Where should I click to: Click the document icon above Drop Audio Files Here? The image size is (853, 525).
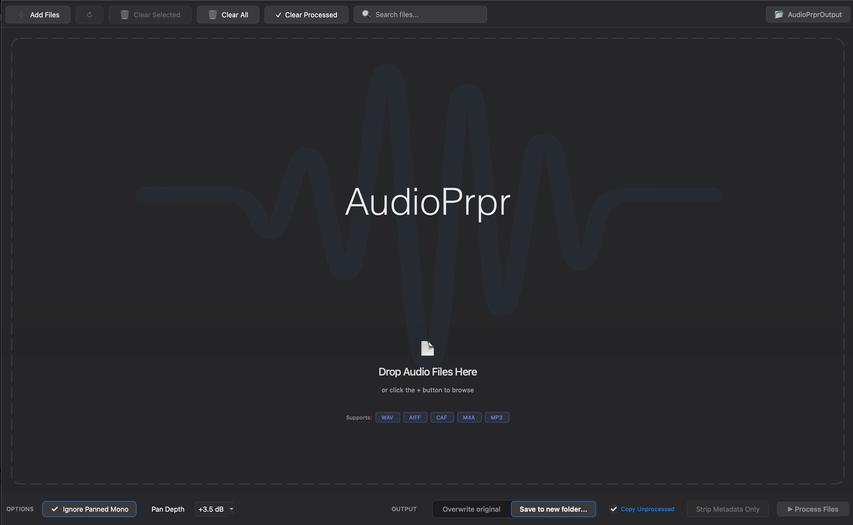click(427, 348)
